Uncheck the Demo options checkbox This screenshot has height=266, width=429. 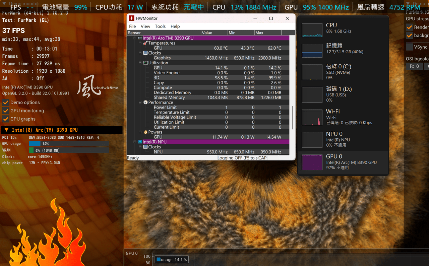tap(6, 103)
